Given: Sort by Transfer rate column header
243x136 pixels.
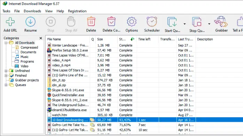Looking at the screenshot, I should tap(167, 39).
